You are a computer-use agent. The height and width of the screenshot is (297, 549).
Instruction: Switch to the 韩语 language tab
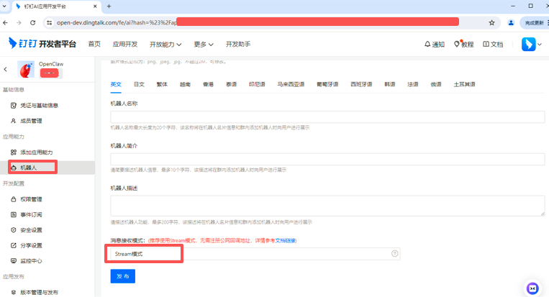(x=390, y=84)
